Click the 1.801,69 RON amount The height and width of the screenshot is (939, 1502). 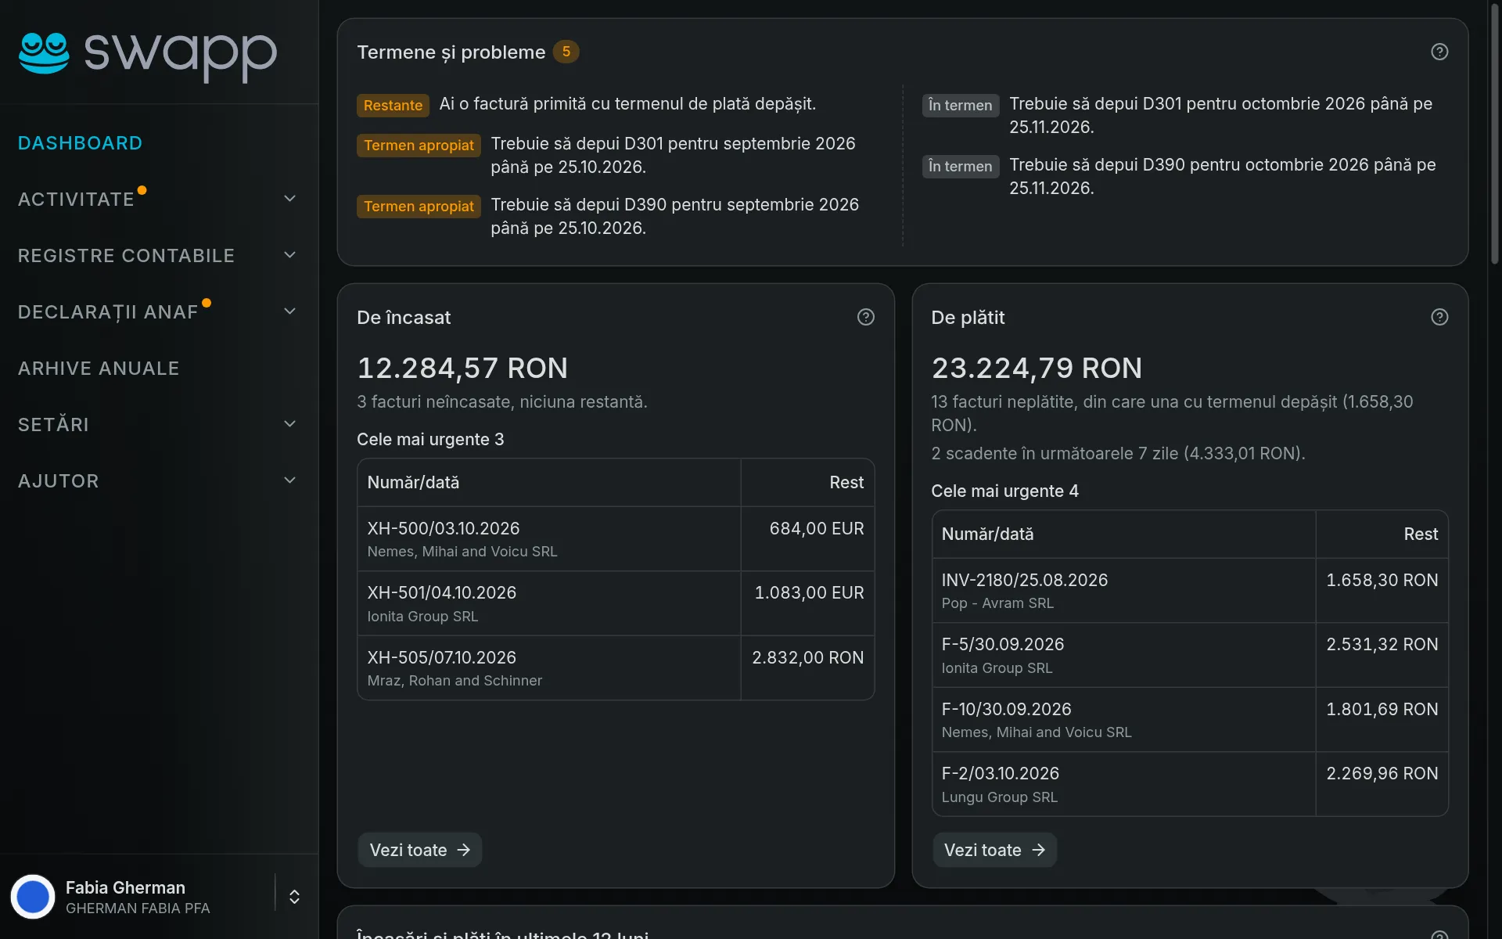[x=1382, y=710]
